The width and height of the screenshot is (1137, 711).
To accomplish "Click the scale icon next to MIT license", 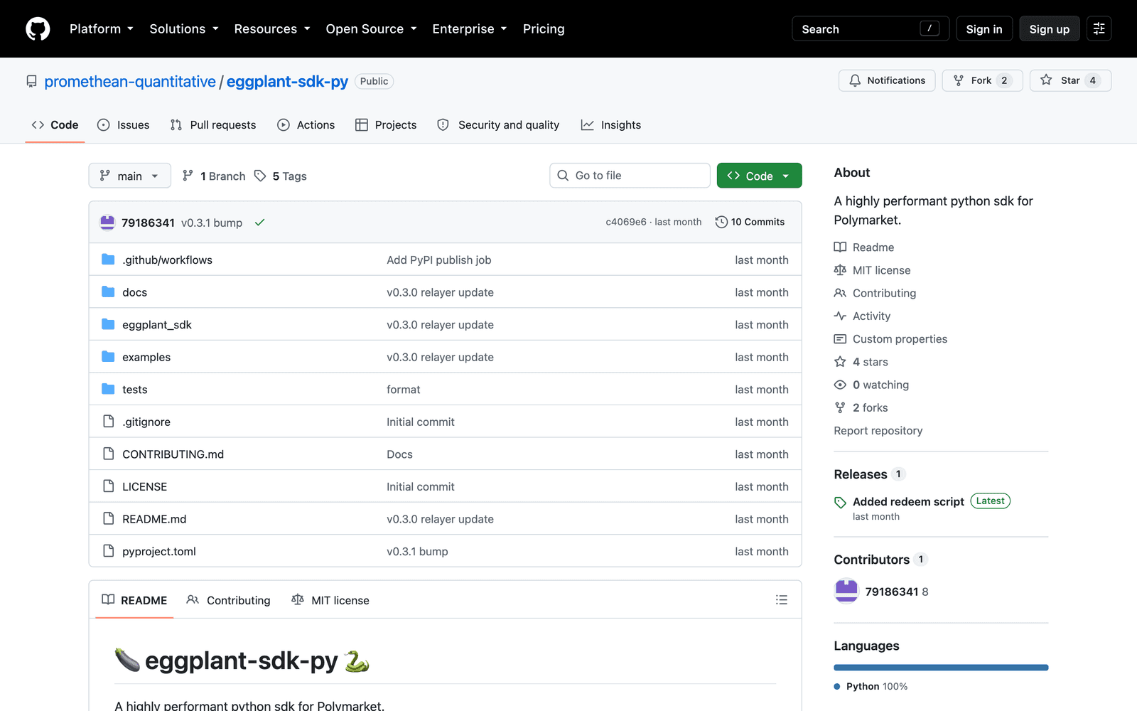I will [840, 270].
